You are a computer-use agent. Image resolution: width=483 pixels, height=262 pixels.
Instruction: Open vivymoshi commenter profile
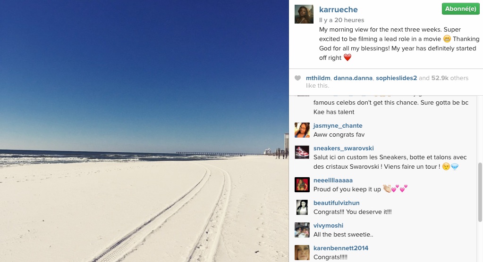click(328, 225)
